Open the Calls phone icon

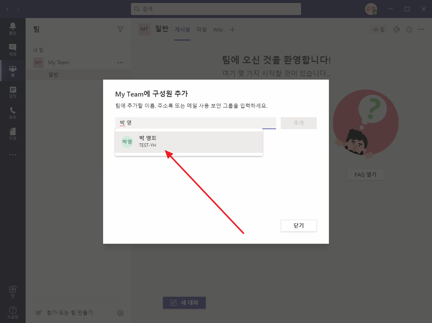pyautogui.click(x=13, y=113)
